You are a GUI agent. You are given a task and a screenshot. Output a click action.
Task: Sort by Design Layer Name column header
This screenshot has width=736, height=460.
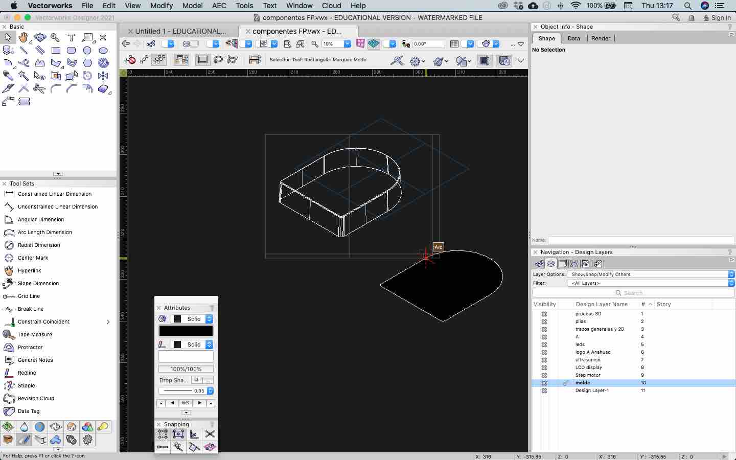[602, 304]
